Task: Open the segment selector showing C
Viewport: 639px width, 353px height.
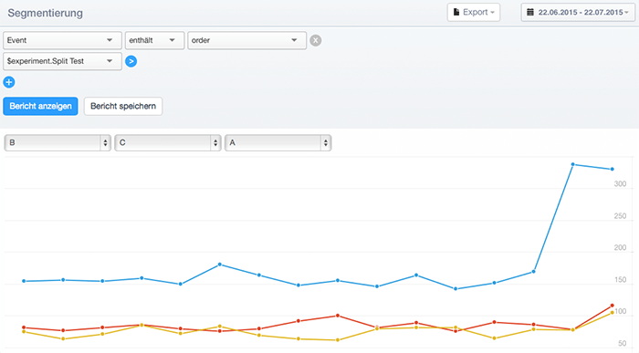Action: (168, 143)
